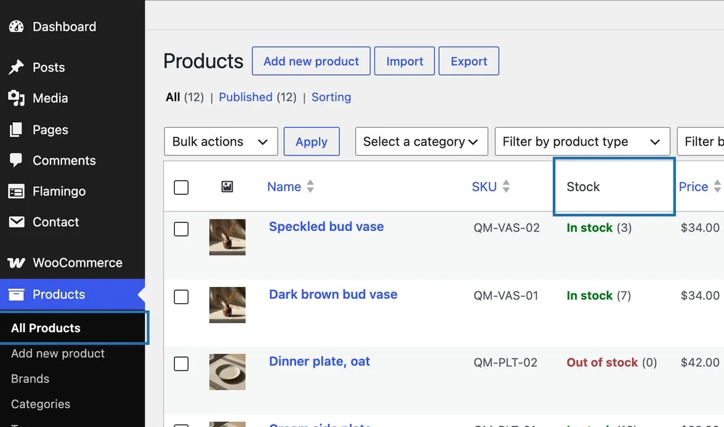Open the Brands submenu item

click(30, 378)
